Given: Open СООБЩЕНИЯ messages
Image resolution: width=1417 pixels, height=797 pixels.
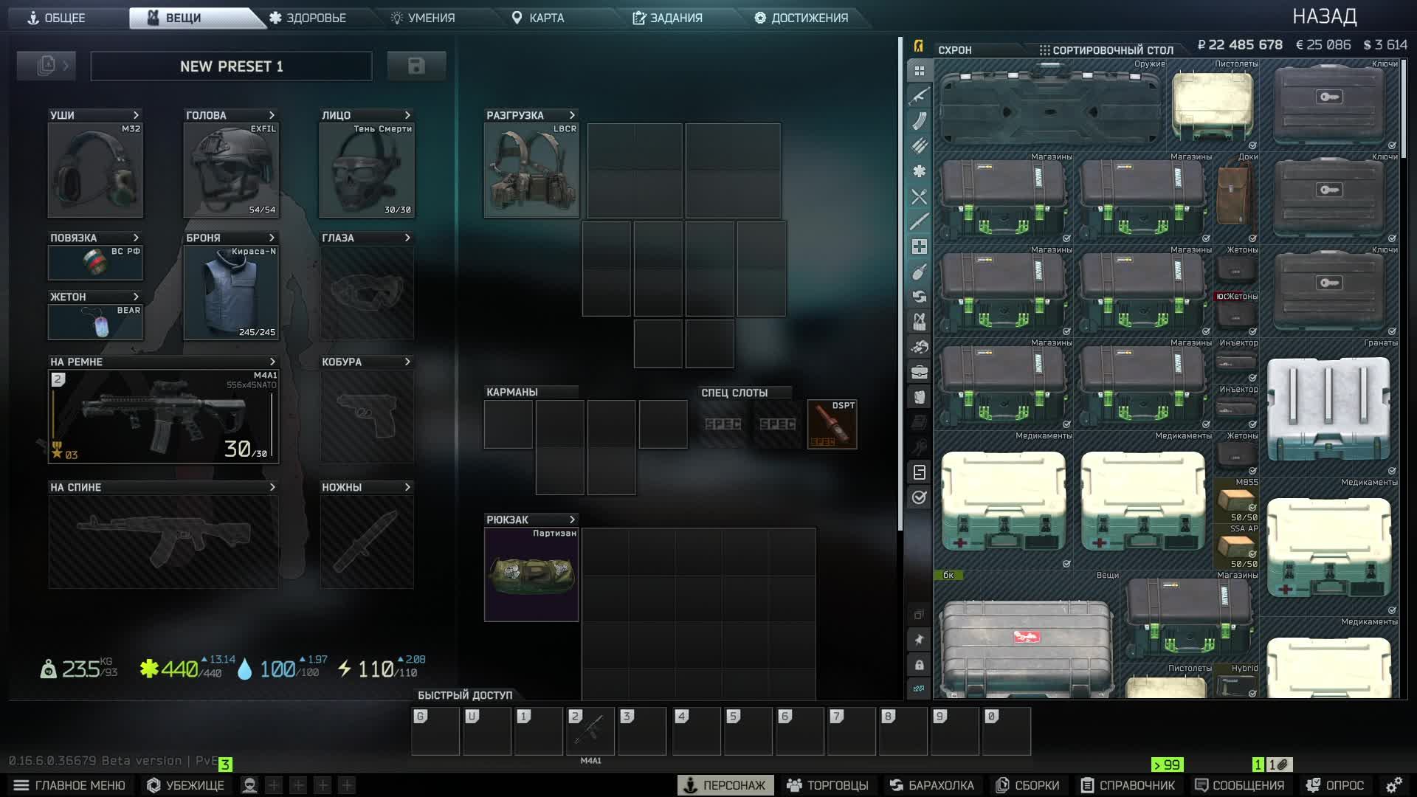Looking at the screenshot, I should point(1240,785).
